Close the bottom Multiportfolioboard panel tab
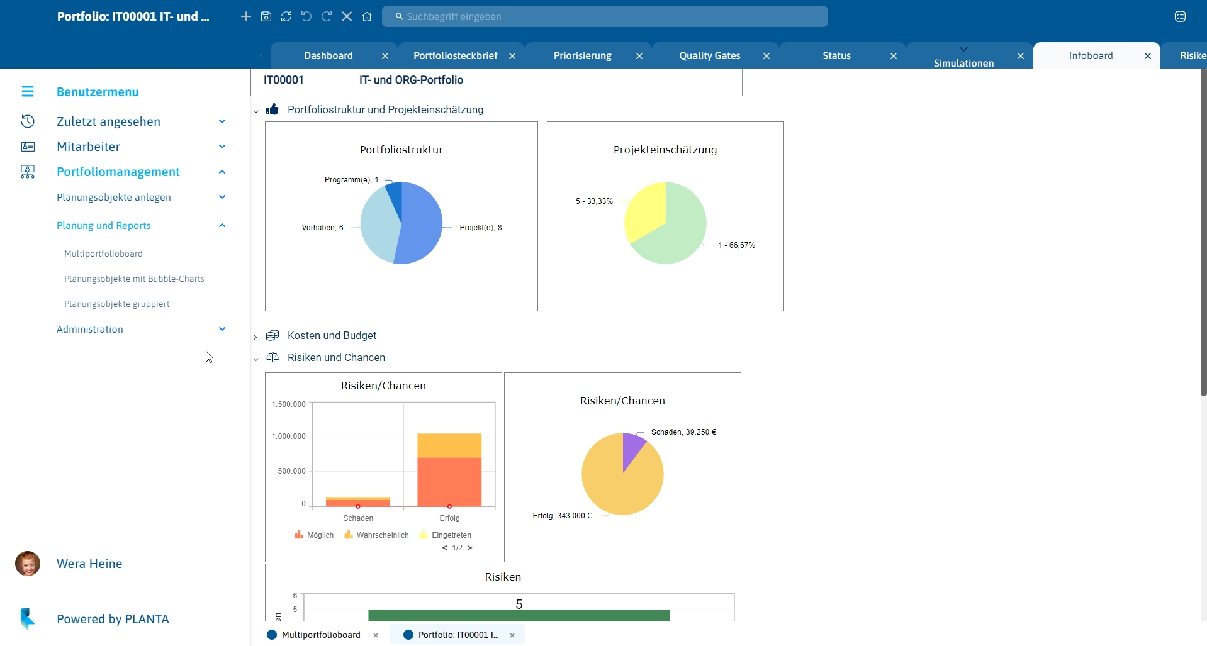 point(376,635)
